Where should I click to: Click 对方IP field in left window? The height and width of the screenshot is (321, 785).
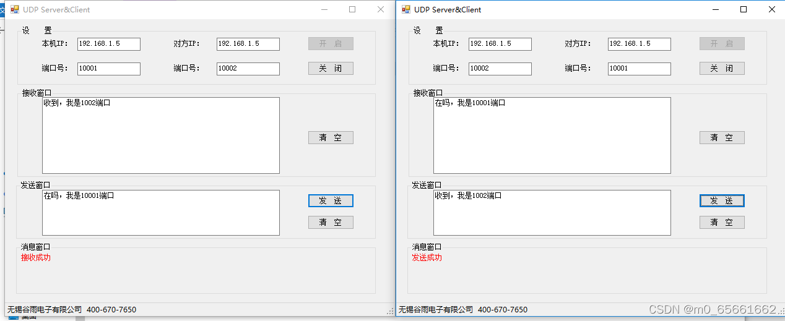click(x=248, y=44)
